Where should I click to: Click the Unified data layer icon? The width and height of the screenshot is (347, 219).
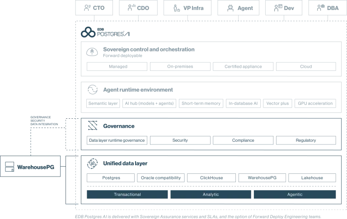pos(93,163)
